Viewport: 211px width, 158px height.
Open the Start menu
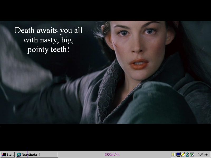click(x=8, y=155)
